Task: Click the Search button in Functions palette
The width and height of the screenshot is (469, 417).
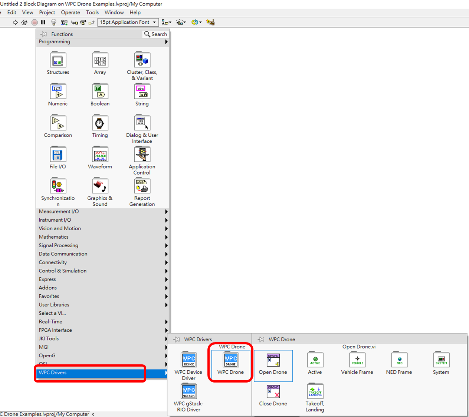Action: [x=156, y=34]
